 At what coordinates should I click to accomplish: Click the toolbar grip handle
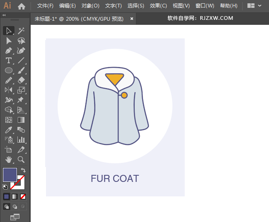(x=15, y=20)
